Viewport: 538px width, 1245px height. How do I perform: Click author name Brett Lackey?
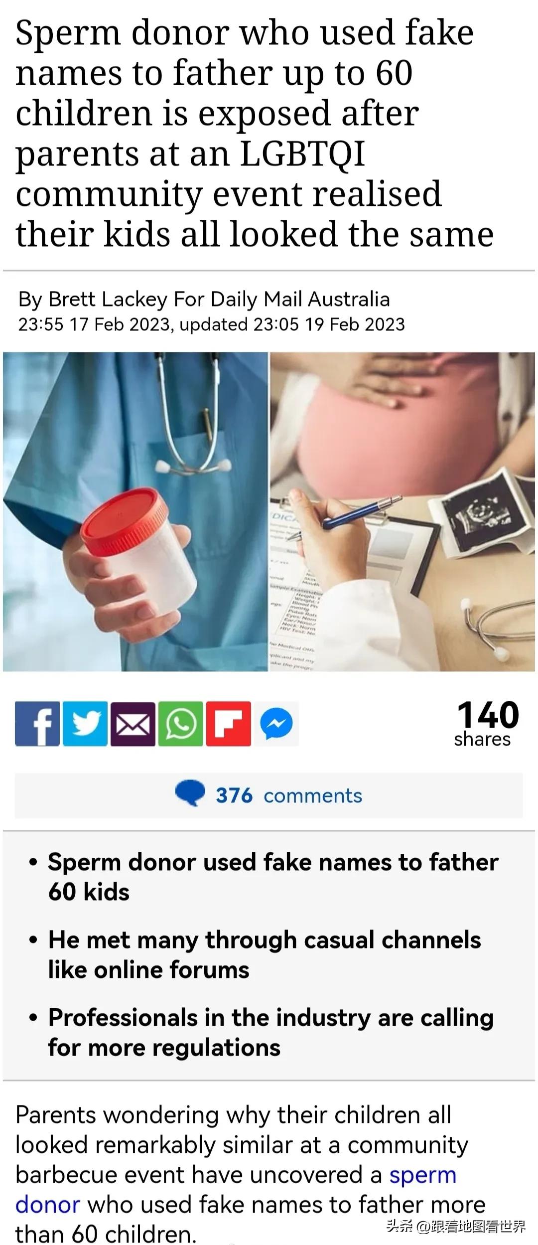click(107, 299)
